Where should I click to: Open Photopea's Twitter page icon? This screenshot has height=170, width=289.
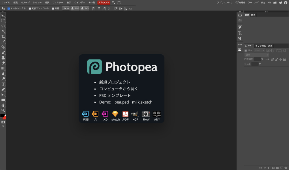point(281,3)
